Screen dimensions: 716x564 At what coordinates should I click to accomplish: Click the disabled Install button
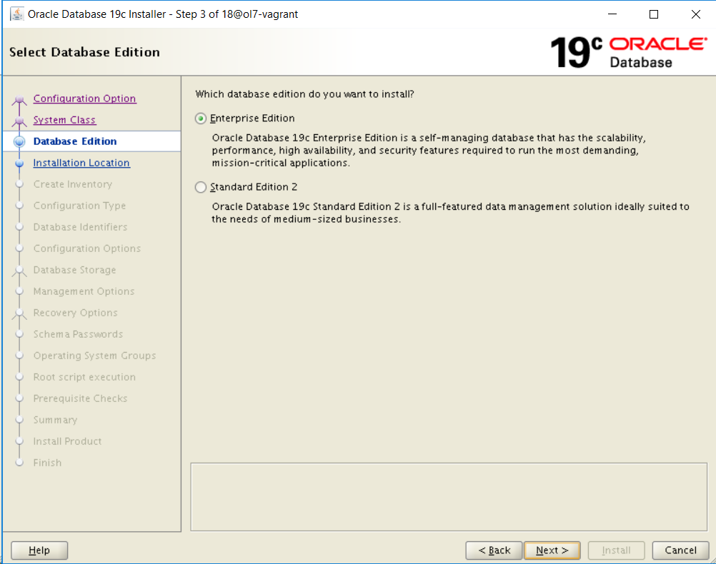point(616,550)
